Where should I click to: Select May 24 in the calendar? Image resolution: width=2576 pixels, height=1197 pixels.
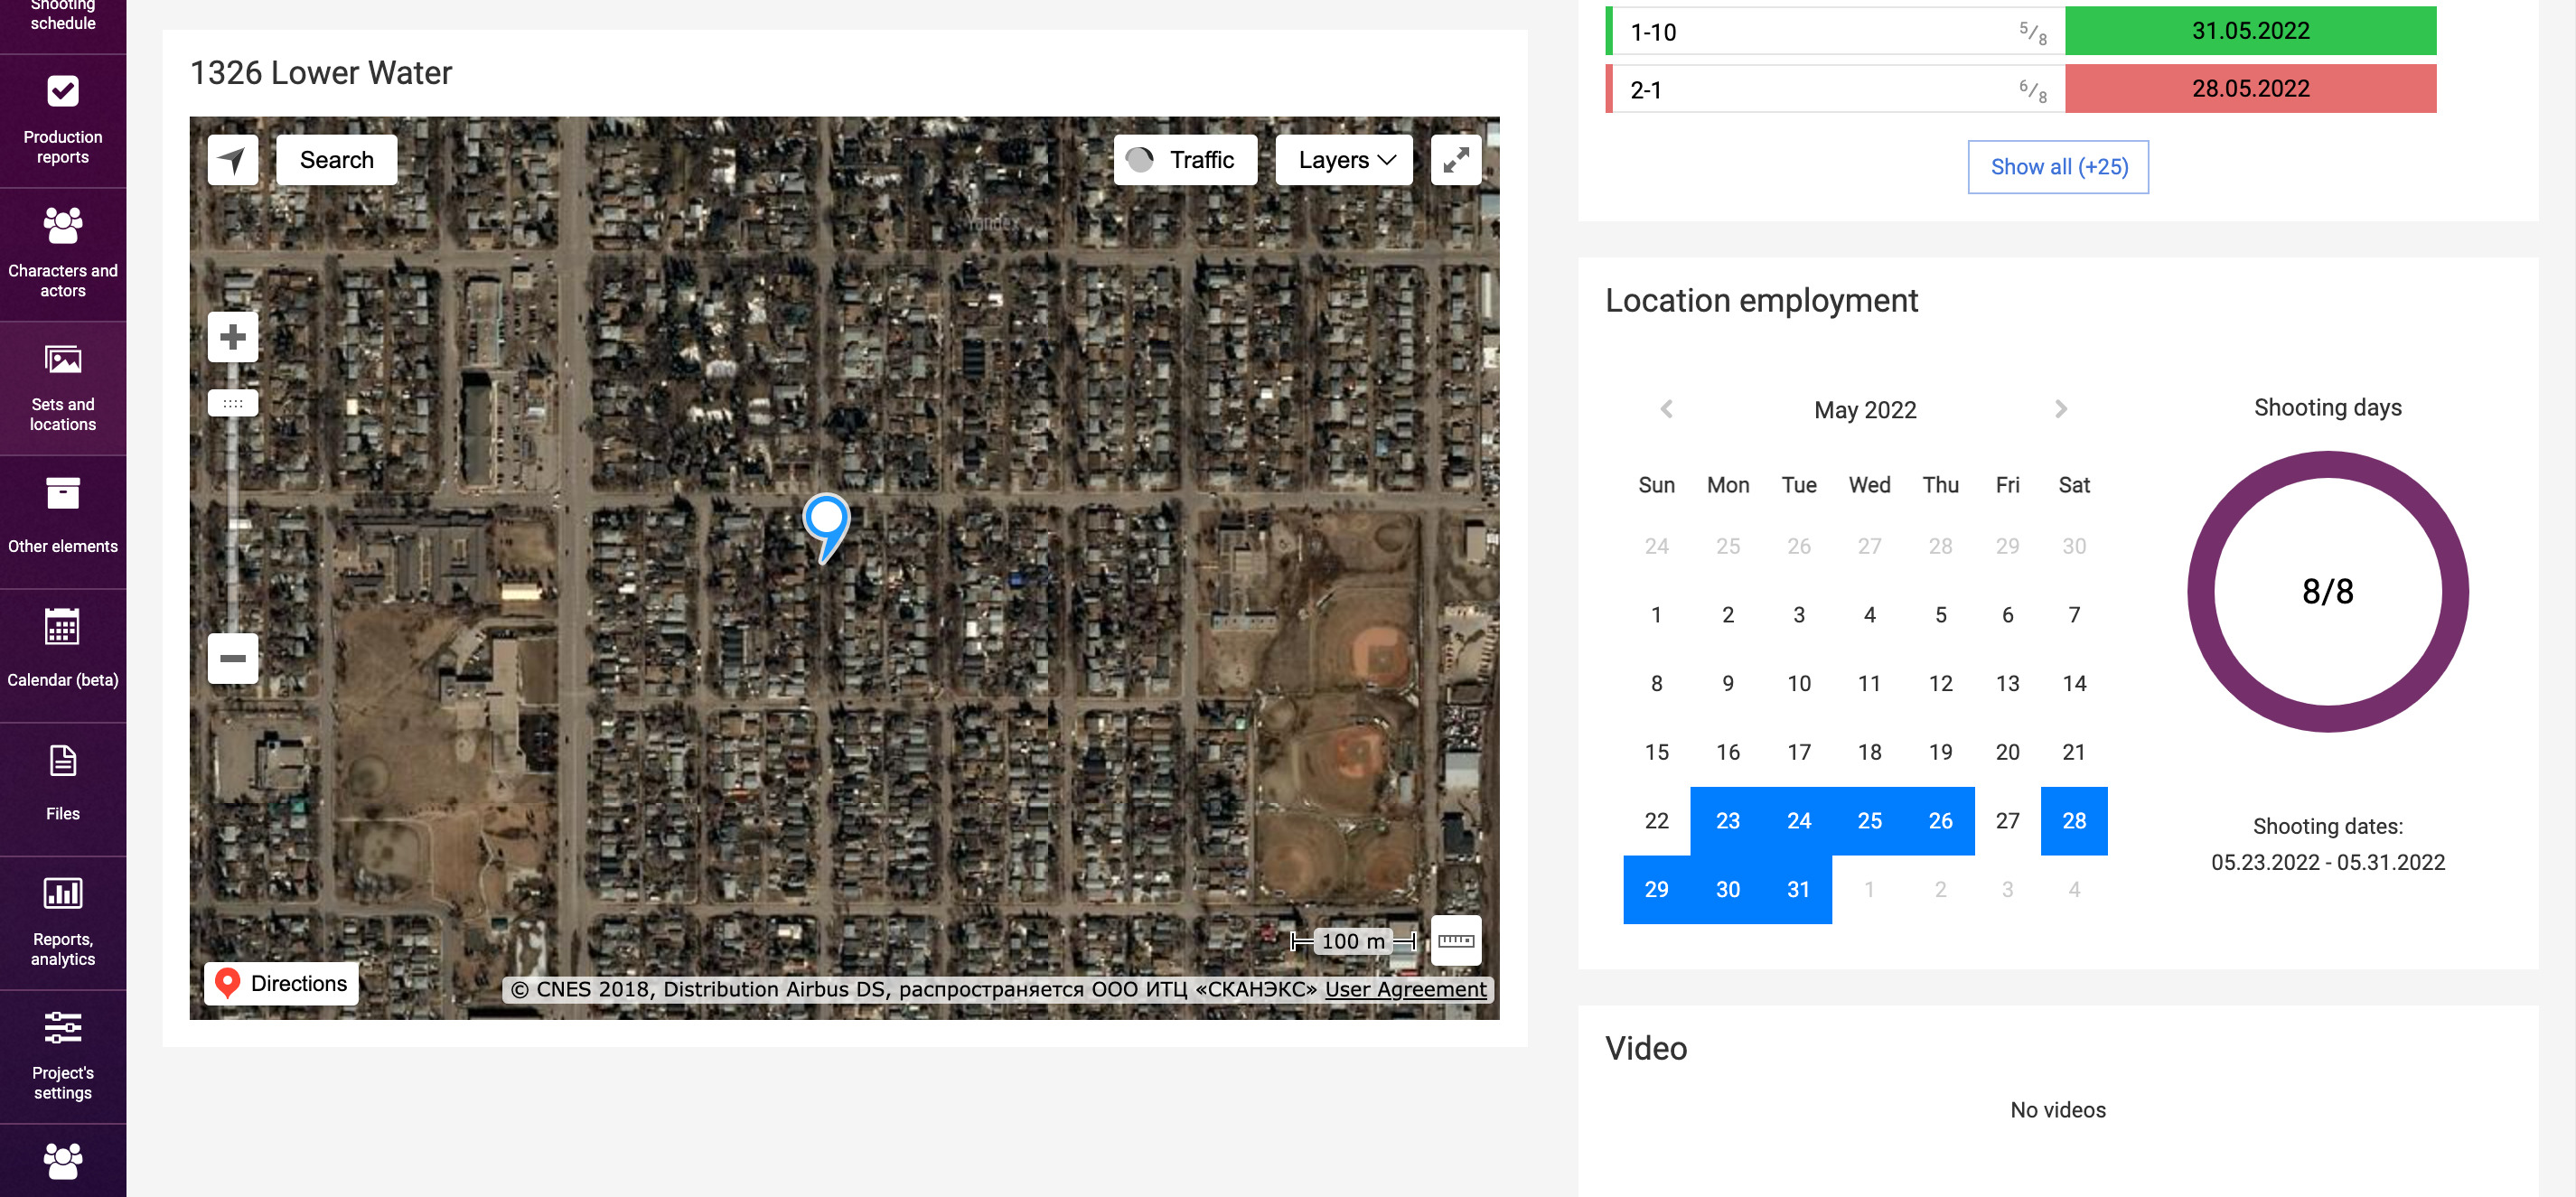(1798, 821)
